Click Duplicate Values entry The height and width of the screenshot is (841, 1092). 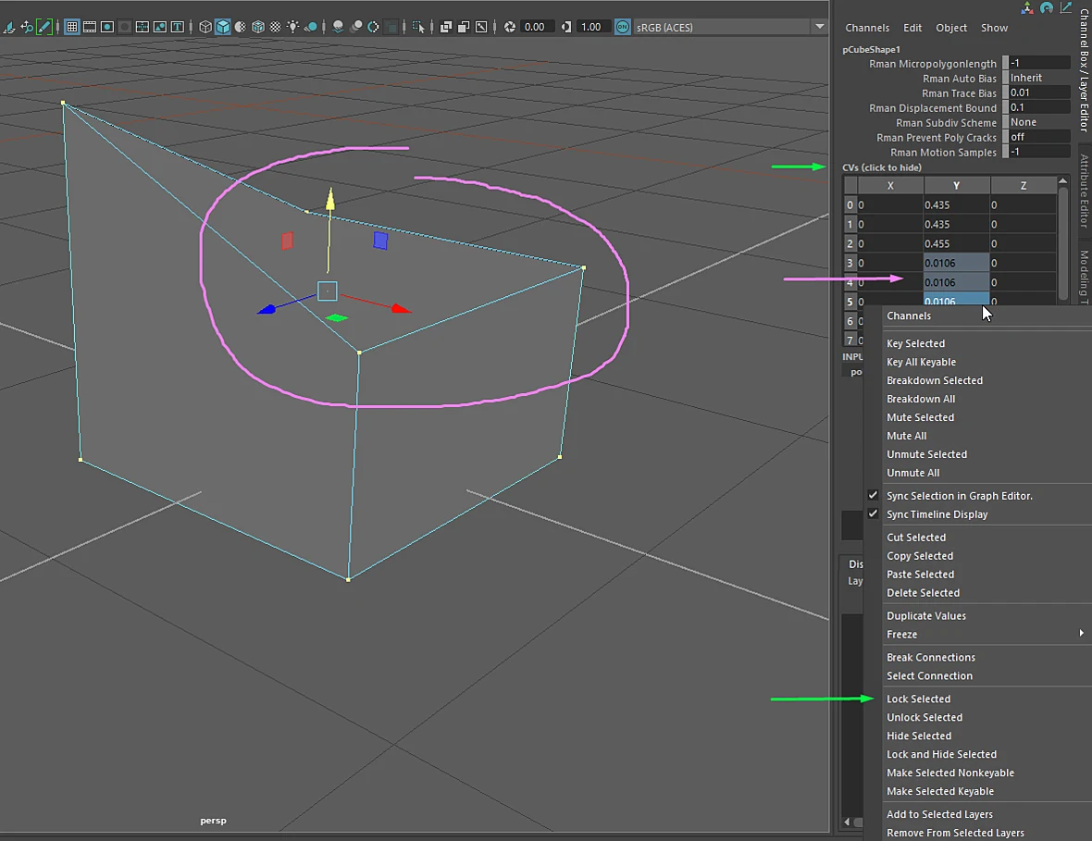pos(926,615)
